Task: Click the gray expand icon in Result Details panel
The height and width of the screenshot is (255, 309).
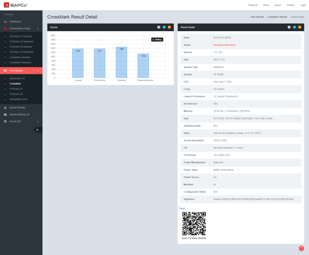Action: [x=289, y=27]
